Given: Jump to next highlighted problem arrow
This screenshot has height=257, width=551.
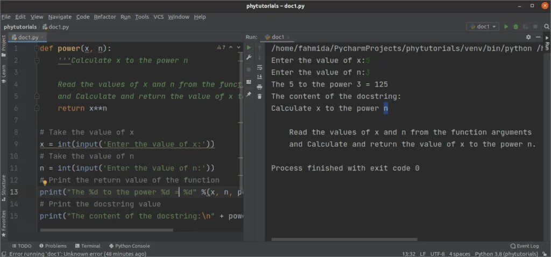Looking at the screenshot, I should pos(239,47).
